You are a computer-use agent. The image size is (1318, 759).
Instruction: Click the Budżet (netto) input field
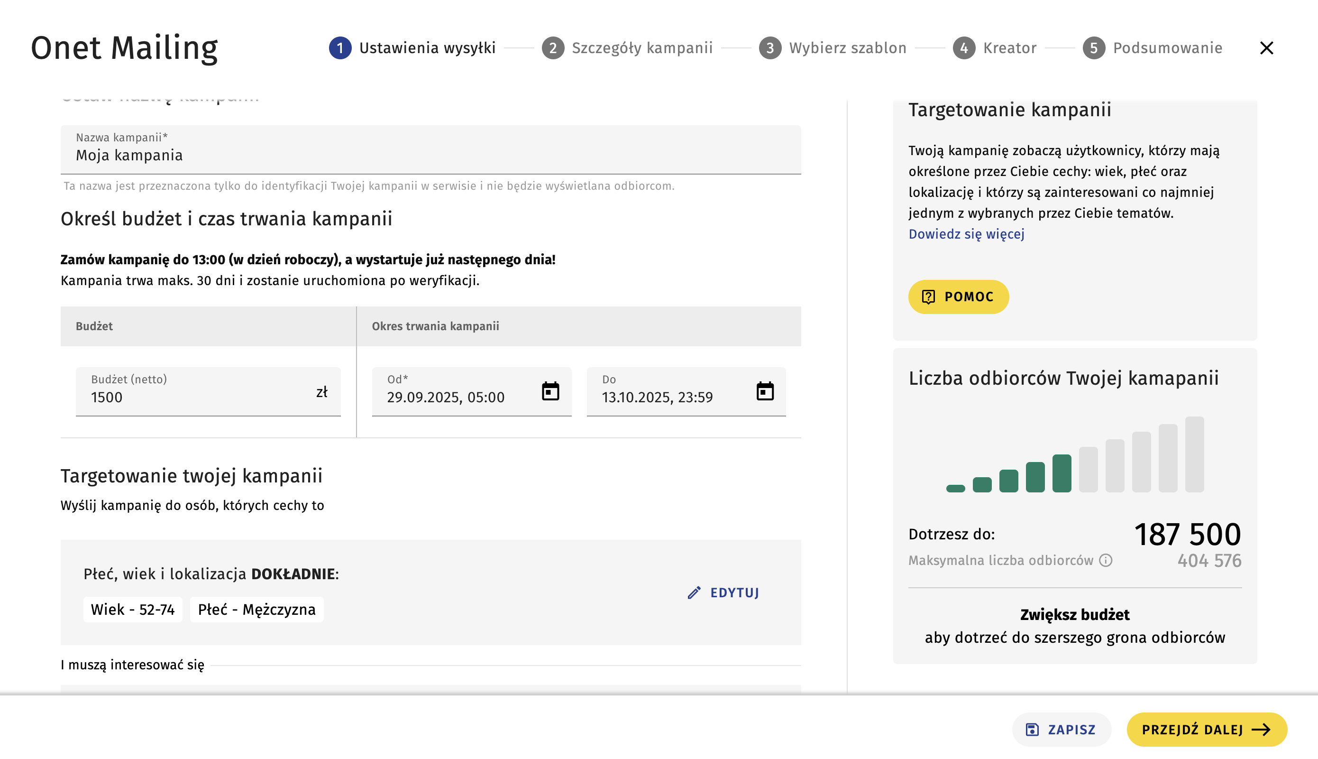[x=208, y=391]
